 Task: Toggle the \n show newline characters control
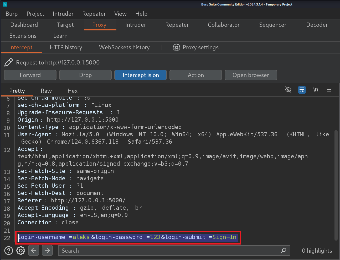[316, 90]
